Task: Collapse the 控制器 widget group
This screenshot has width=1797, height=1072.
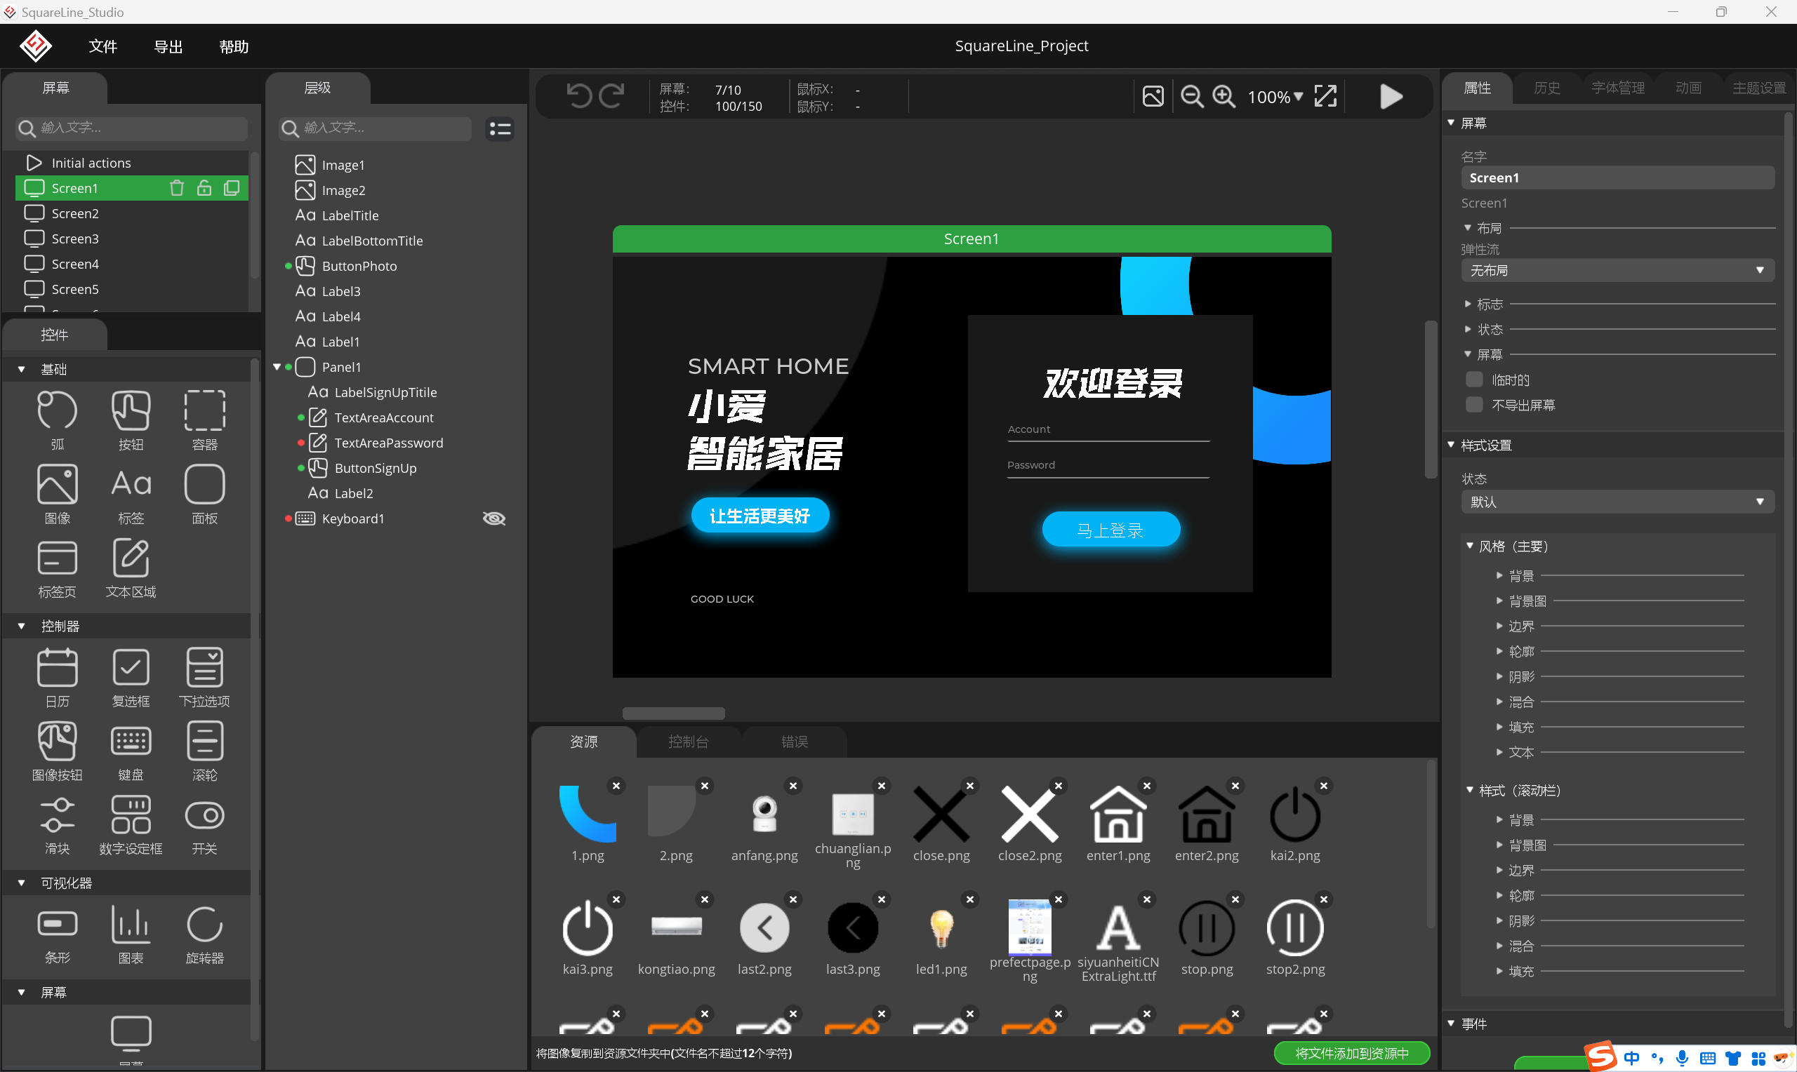Action: pyautogui.click(x=22, y=627)
